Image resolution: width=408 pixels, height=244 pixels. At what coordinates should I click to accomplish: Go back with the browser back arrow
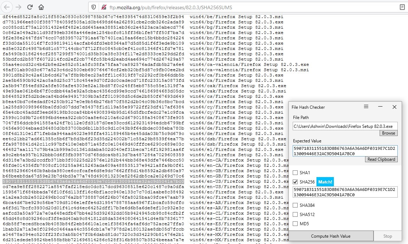coord(7,7)
